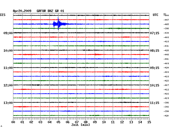Select the DC offset value -428
The height and width of the screenshot is (129, 170).
pos(166,50)
